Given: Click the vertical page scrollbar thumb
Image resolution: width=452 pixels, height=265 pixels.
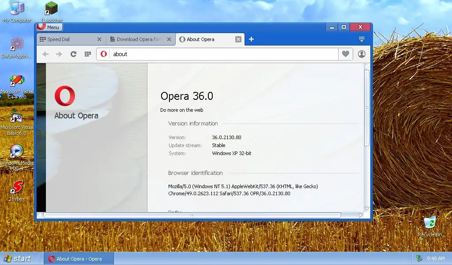Looking at the screenshot, I should click(x=367, y=108).
